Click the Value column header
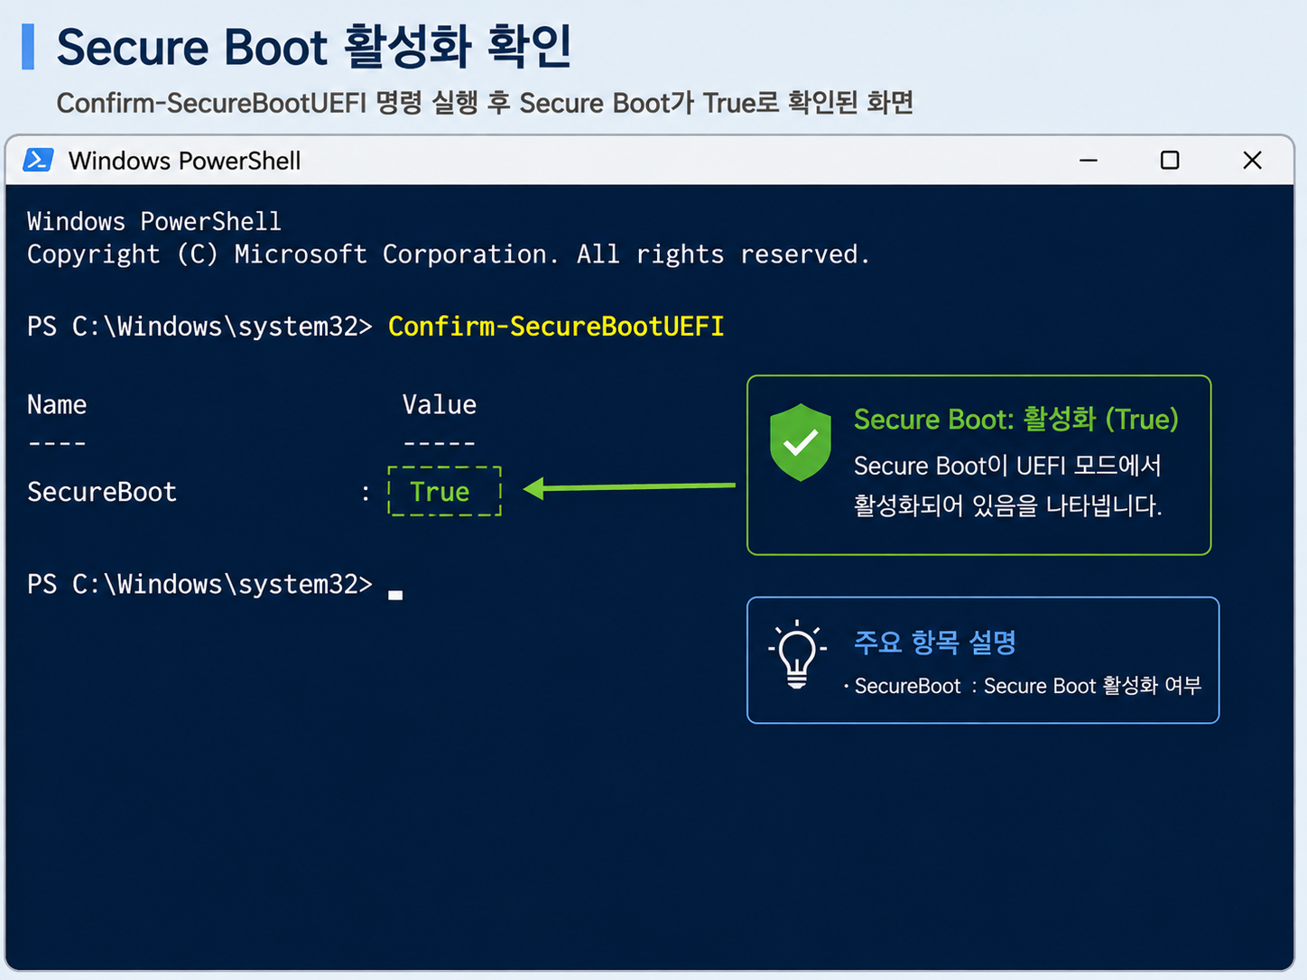This screenshot has width=1307, height=980. tap(440, 404)
